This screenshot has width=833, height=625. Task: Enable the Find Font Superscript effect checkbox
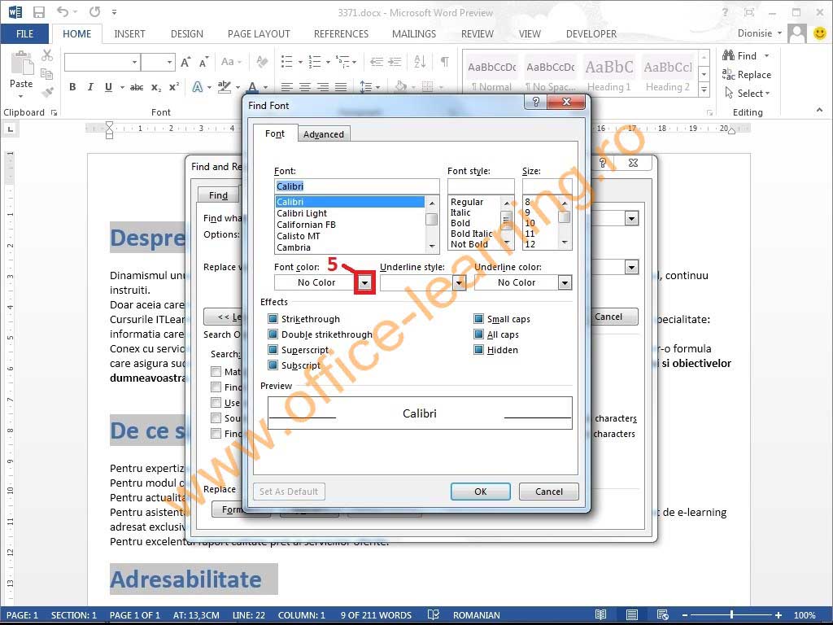(273, 350)
